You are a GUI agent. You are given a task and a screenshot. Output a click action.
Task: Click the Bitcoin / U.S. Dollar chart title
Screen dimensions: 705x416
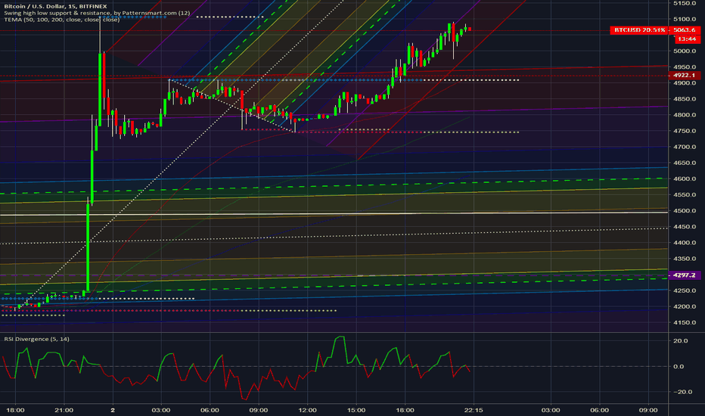[55, 6]
